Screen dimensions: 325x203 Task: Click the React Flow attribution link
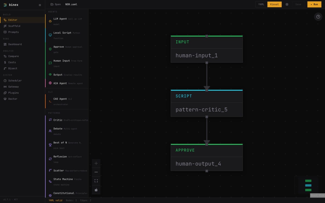pyautogui.click(x=317, y=196)
